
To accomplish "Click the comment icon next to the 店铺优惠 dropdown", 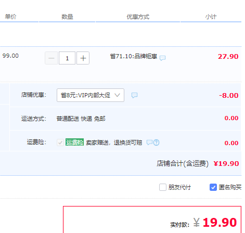I will coord(134,95).
